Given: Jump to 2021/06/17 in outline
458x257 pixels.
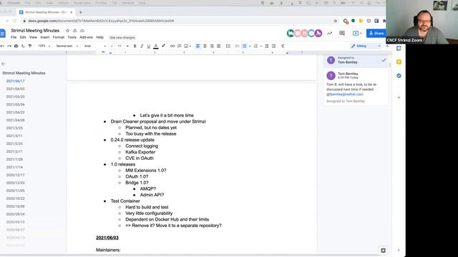Looking at the screenshot, I should tap(15, 81).
